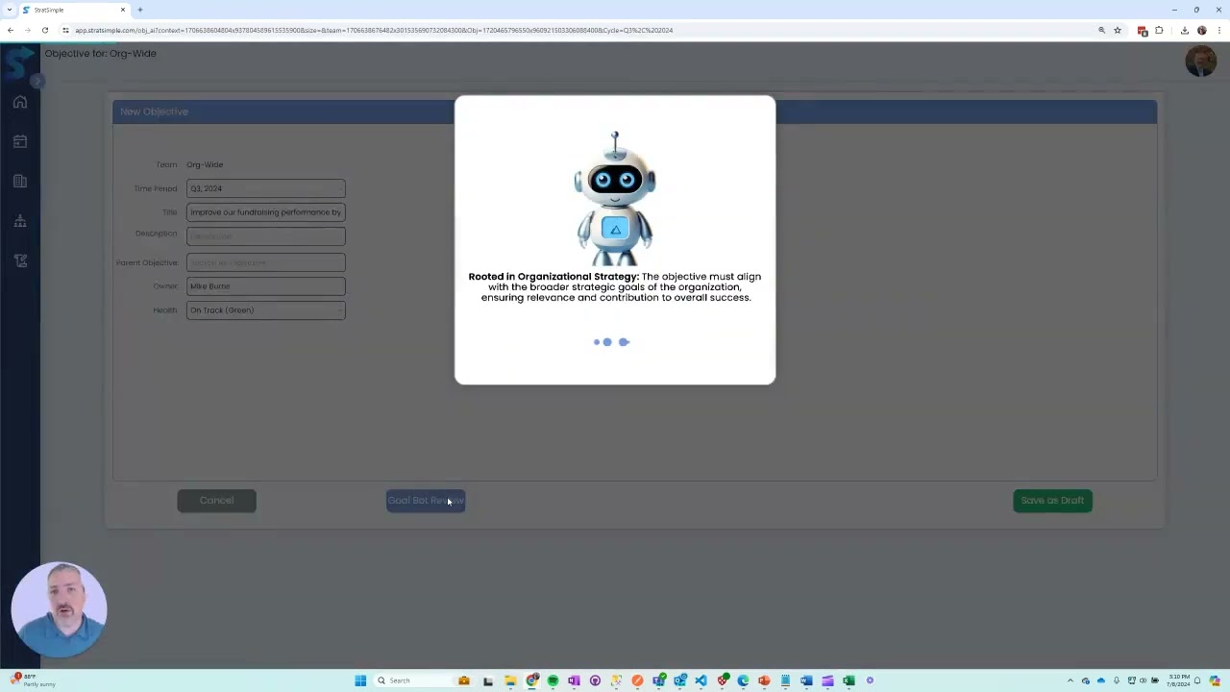The image size is (1230, 692).
Task: Click the presenter webcam bubble
Action: pos(59,609)
